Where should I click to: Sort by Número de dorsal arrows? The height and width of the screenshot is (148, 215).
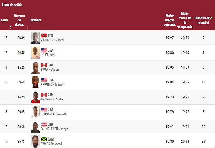pyautogui.click(x=27, y=27)
